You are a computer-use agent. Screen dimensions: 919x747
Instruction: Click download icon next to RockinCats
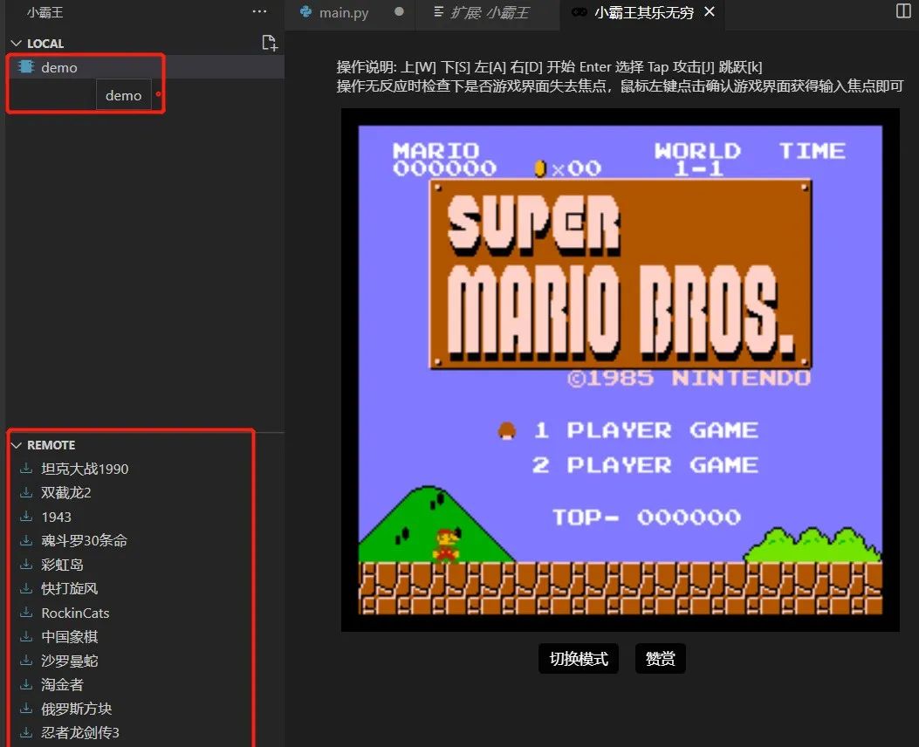coord(26,613)
